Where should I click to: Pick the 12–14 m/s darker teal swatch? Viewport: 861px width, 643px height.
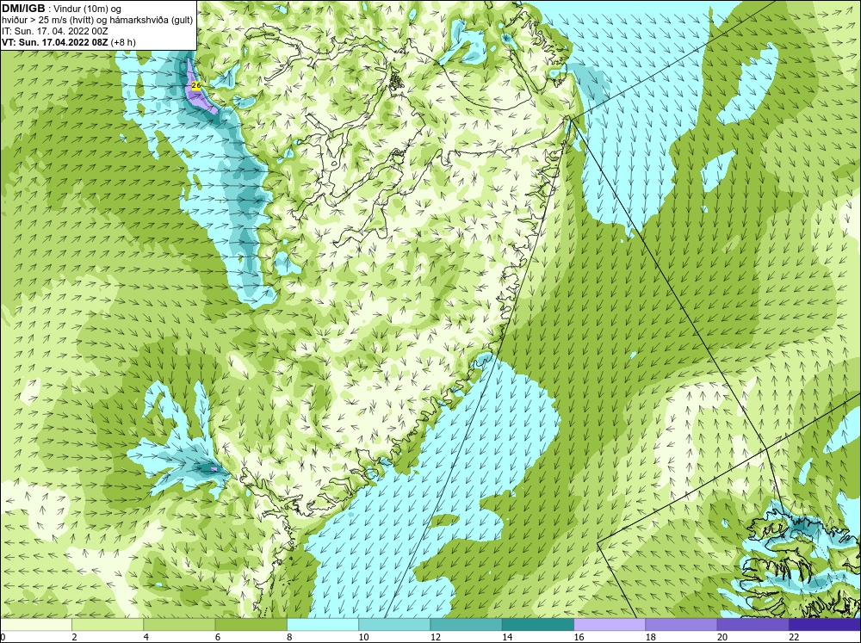466,624
